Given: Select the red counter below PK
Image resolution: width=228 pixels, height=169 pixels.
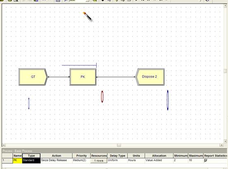Looking at the screenshot, I should (x=102, y=97).
